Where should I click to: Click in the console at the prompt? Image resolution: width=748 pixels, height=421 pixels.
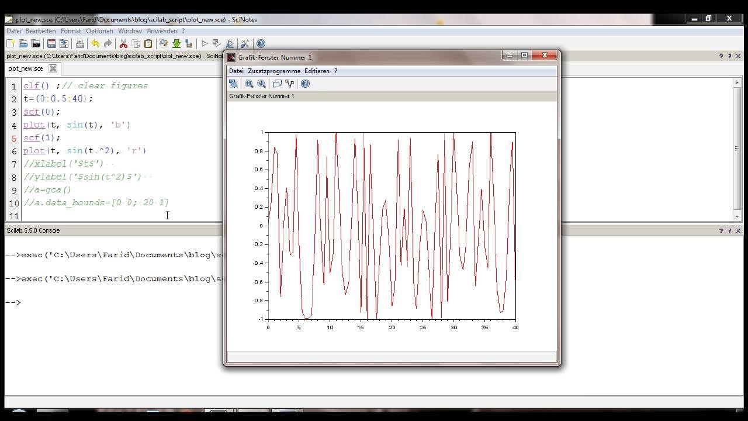point(13,302)
